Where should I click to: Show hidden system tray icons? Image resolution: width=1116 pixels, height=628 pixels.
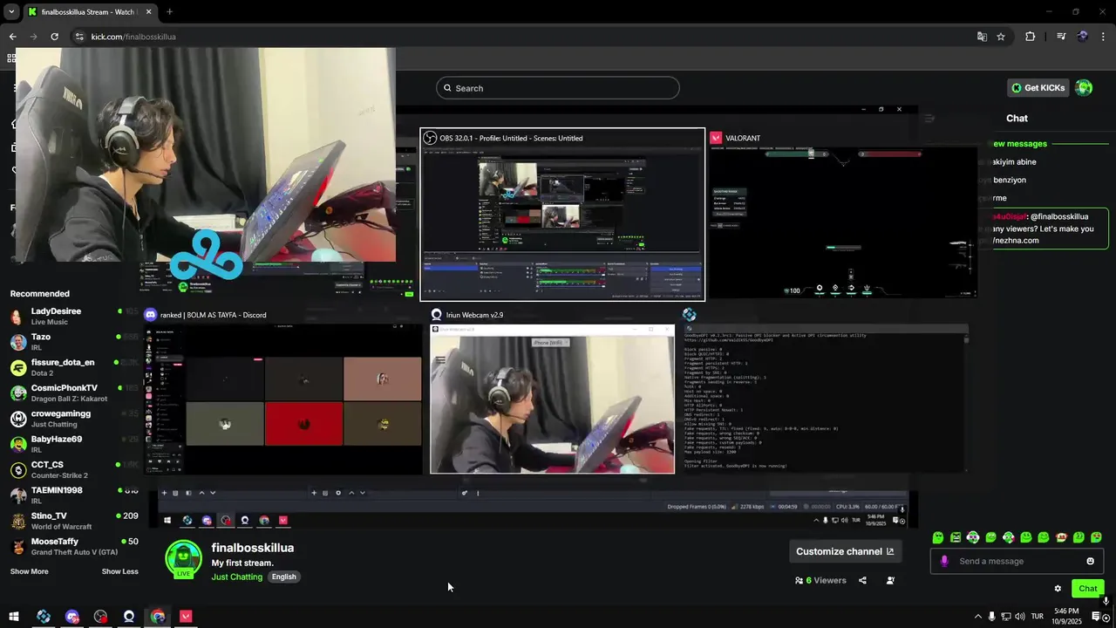click(977, 617)
